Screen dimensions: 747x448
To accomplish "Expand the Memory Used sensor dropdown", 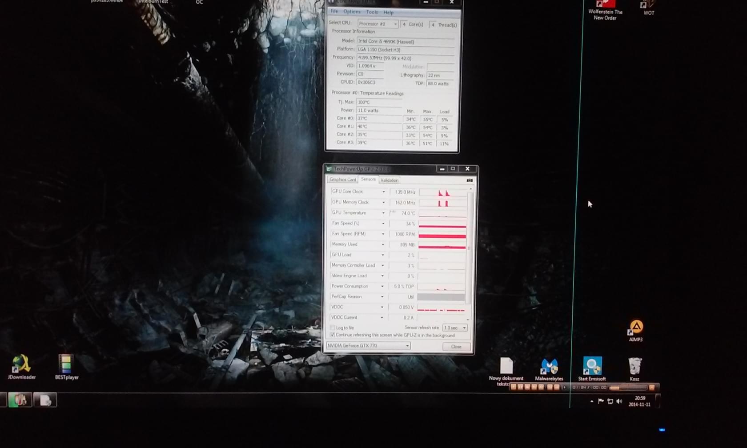I will (382, 244).
